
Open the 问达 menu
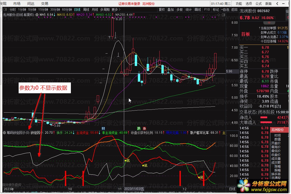(x=31, y=4)
